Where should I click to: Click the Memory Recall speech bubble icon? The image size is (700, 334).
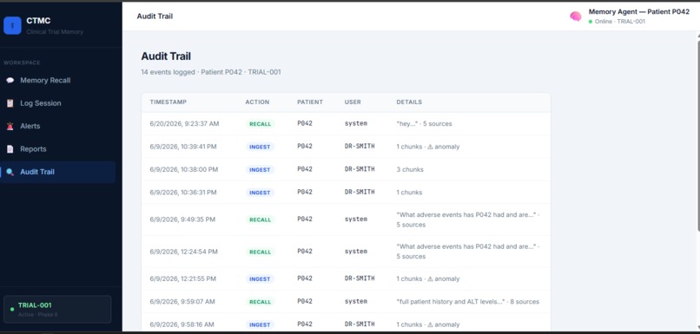pos(10,81)
